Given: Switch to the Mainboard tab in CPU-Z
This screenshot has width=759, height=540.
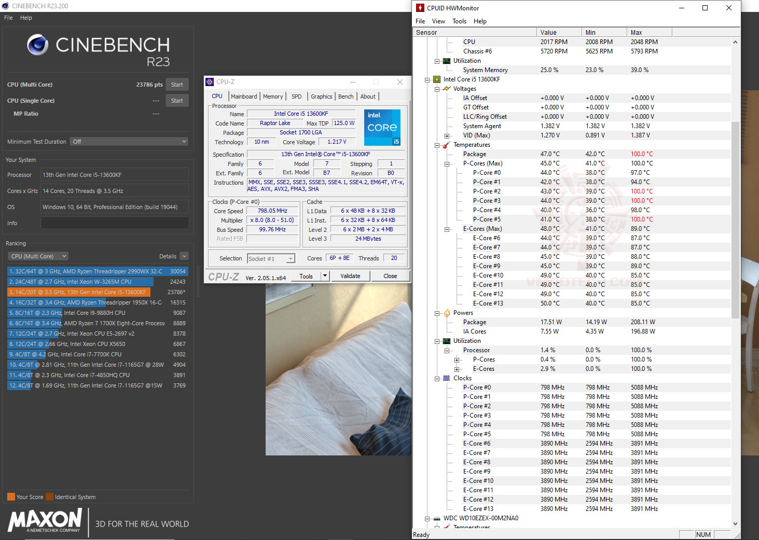Looking at the screenshot, I should 244,96.
